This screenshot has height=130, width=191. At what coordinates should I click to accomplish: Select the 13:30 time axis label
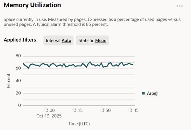(x=105, y=110)
